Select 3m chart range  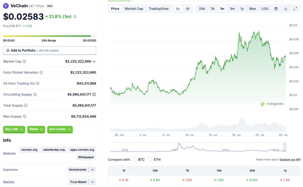[232, 9]
